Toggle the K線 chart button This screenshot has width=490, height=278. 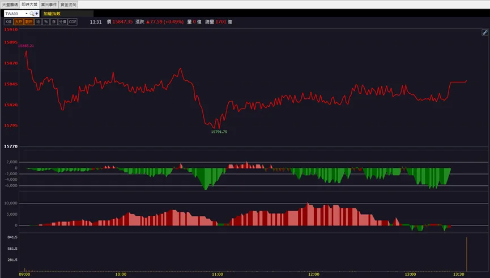click(x=8, y=22)
